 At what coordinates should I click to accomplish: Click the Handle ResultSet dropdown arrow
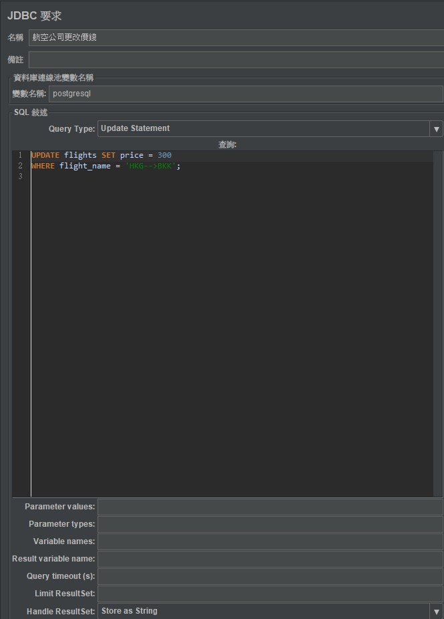pos(436,611)
